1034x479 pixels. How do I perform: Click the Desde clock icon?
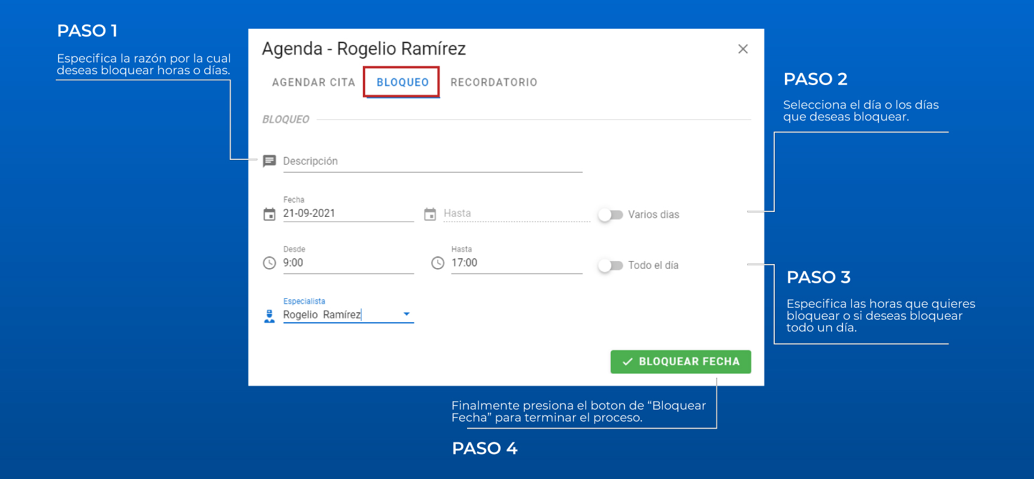pos(269,263)
